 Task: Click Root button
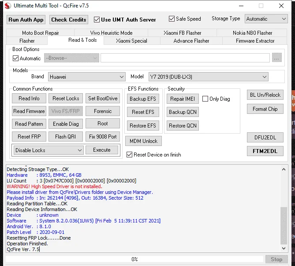click(103, 124)
